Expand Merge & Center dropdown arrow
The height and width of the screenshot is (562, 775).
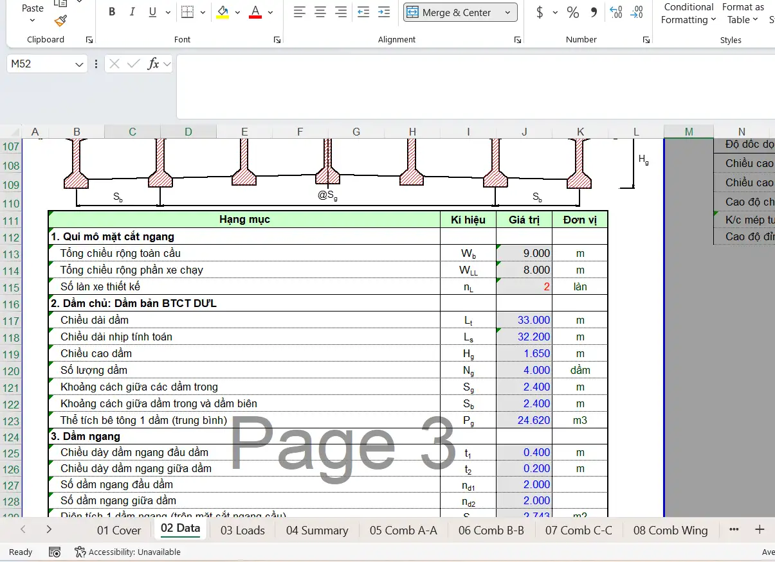[x=507, y=12]
